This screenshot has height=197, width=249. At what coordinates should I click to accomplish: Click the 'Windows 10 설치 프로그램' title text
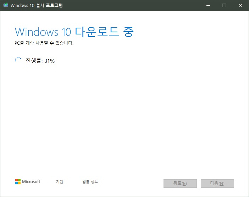(37, 5)
